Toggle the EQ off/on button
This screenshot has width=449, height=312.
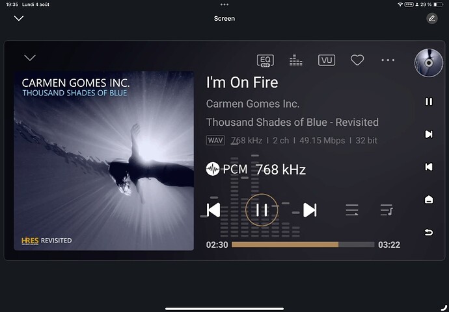click(x=265, y=60)
